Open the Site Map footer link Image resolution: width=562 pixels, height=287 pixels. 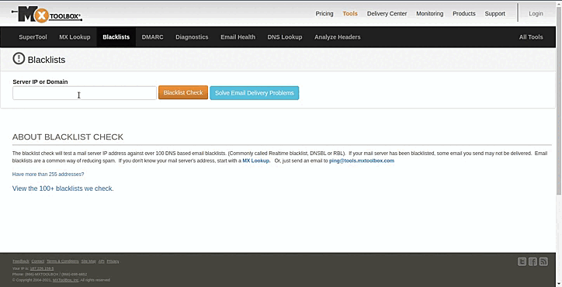pyautogui.click(x=88, y=261)
